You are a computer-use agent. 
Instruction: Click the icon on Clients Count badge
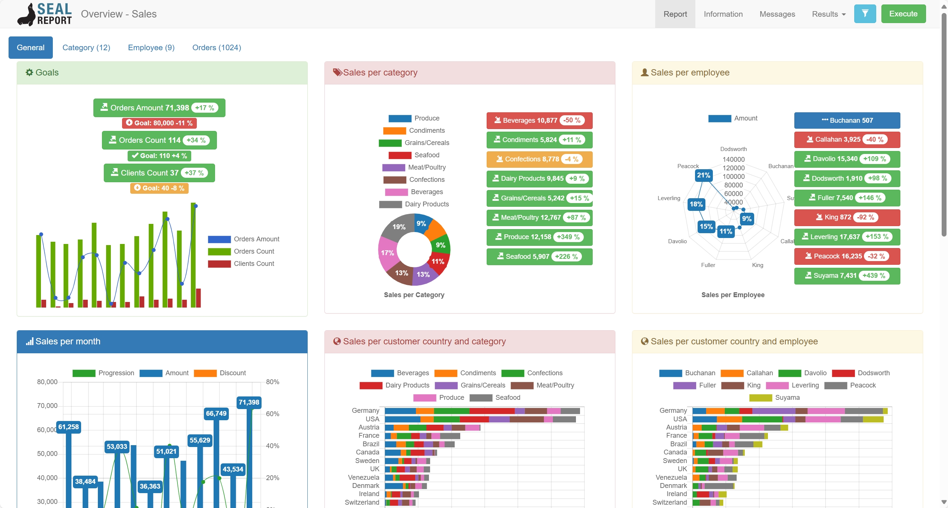[115, 172]
